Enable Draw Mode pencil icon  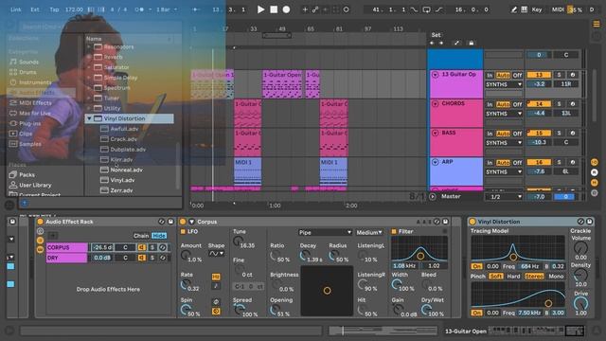(513, 9)
